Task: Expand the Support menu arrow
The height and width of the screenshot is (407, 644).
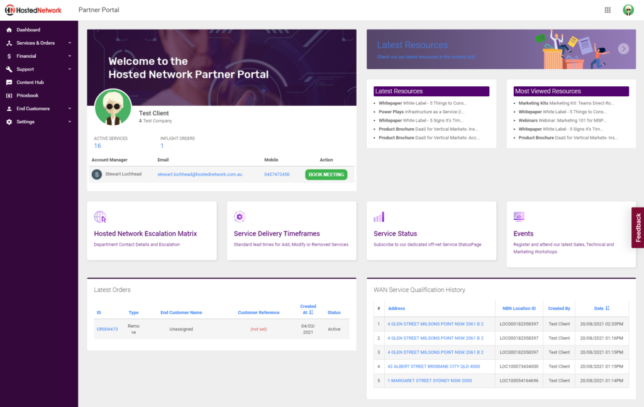Action: click(69, 69)
